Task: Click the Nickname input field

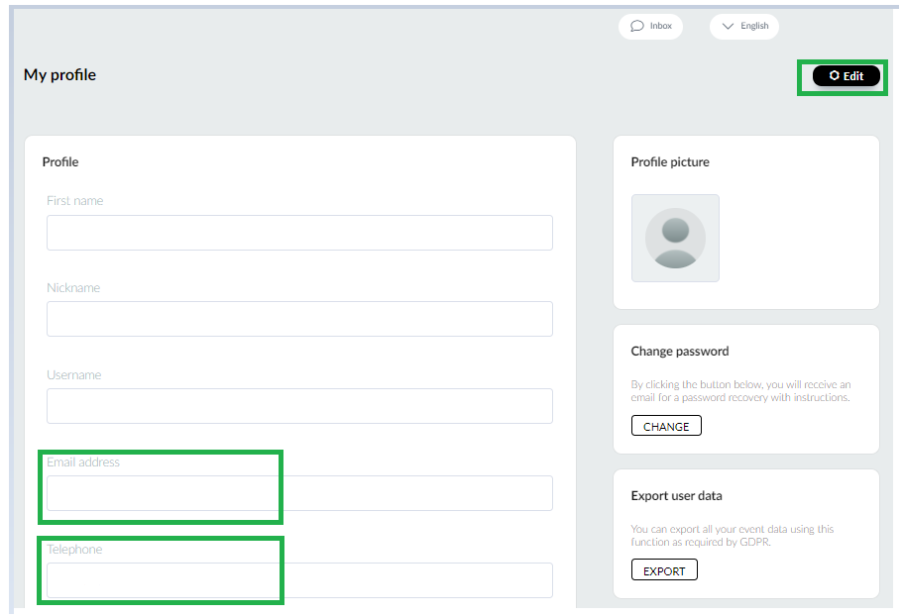Action: pos(299,319)
